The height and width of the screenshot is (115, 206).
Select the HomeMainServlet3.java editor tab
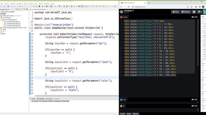tap(39, 9)
